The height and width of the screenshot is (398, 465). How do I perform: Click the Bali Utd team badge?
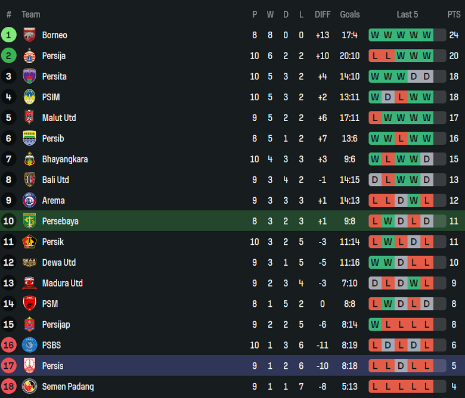29,180
